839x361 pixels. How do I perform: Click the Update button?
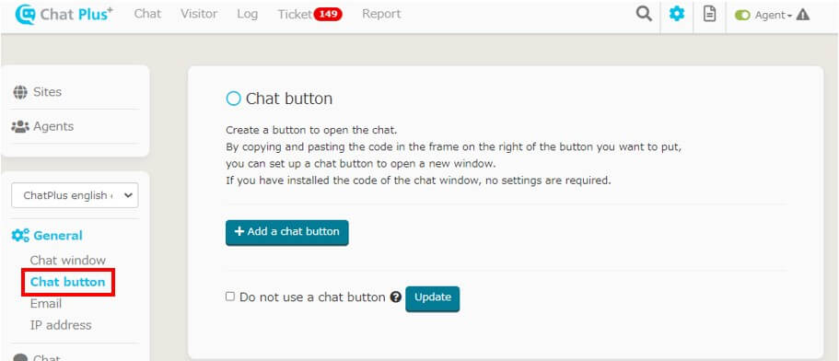point(432,298)
